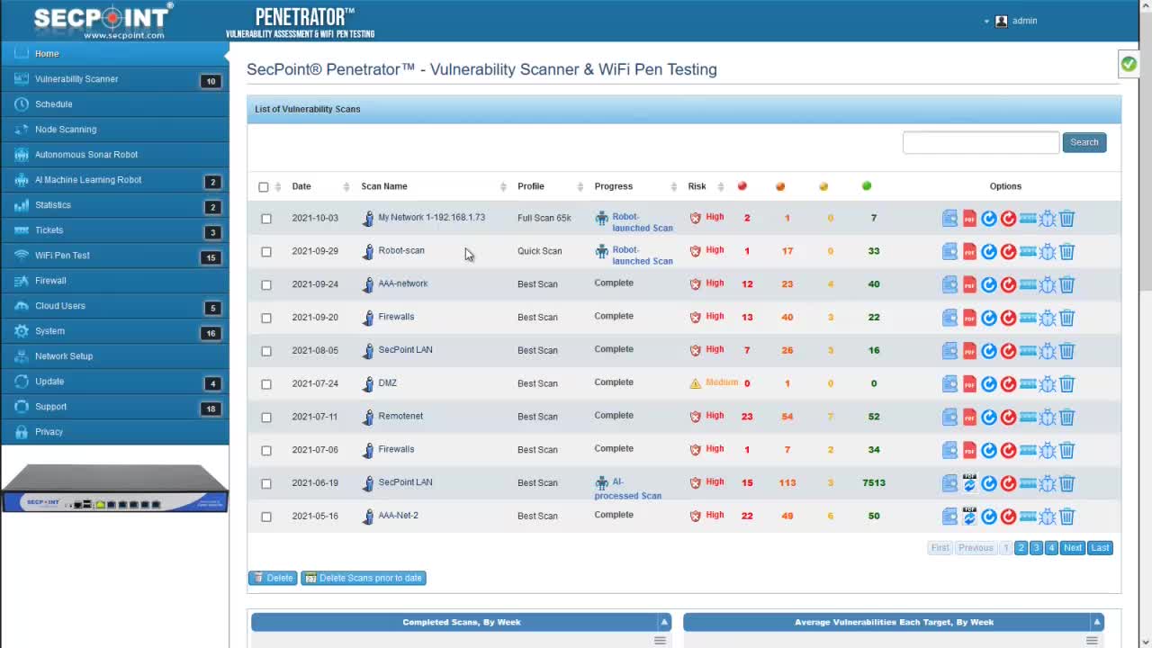
Task: Tick checkbox for Firewalls 2021-09-20 scan
Action: coord(266,318)
